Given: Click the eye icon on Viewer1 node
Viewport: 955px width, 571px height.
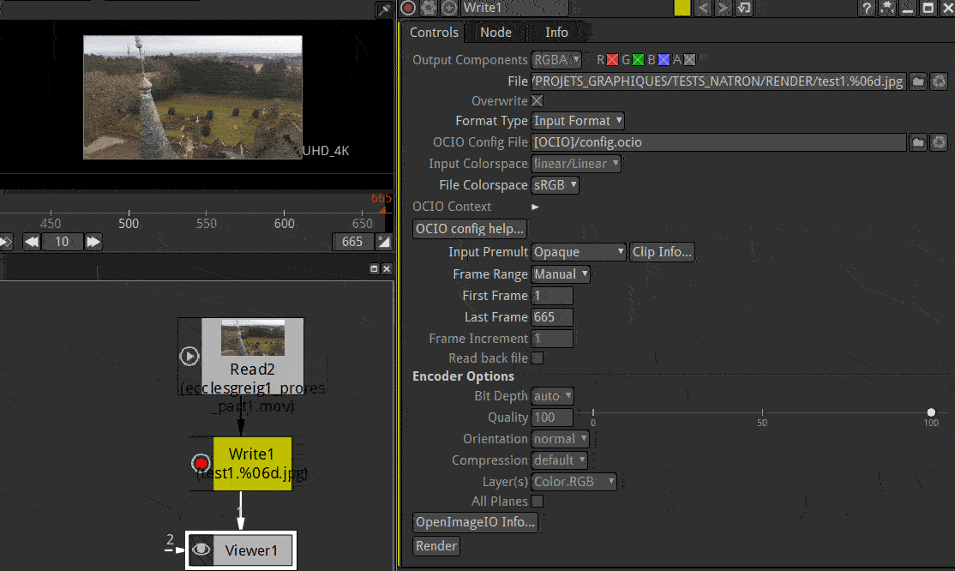Looking at the screenshot, I should (x=201, y=550).
